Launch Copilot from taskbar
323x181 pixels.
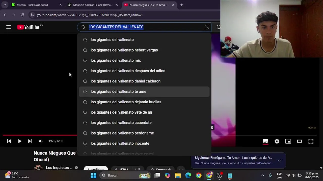click(x=167, y=175)
